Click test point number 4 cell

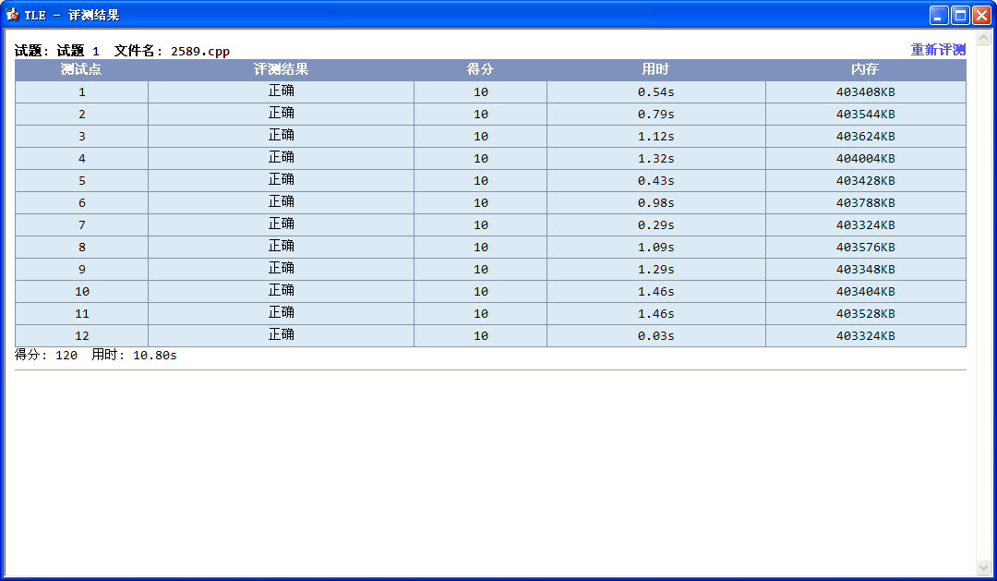click(81, 159)
